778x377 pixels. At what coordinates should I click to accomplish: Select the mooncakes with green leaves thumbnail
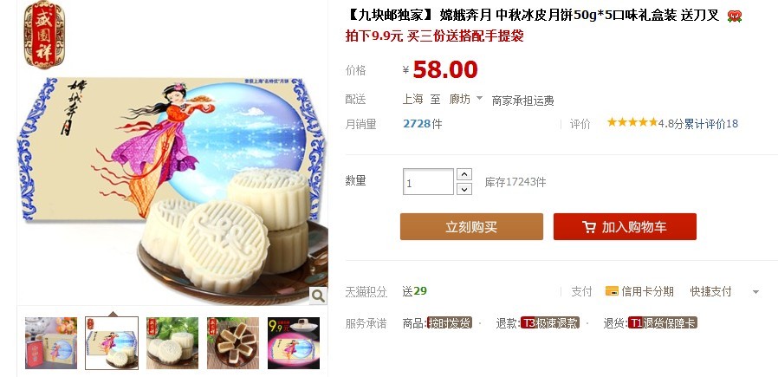click(172, 343)
